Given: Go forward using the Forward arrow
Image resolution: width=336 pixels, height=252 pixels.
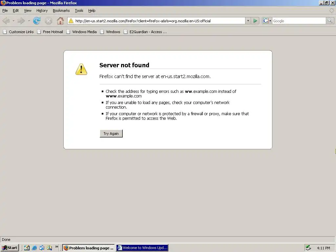Looking at the screenshot, I should coord(21,21).
